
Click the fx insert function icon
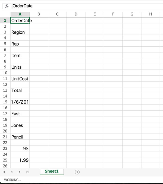[x=7, y=6]
